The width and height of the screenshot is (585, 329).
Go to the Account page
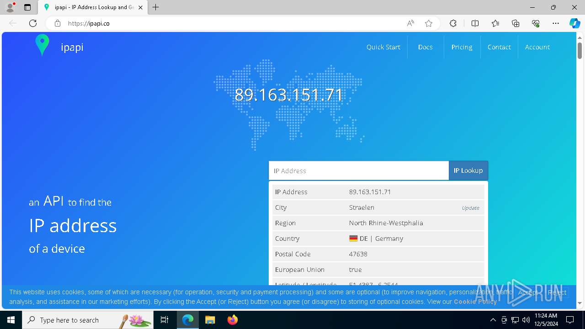537,47
